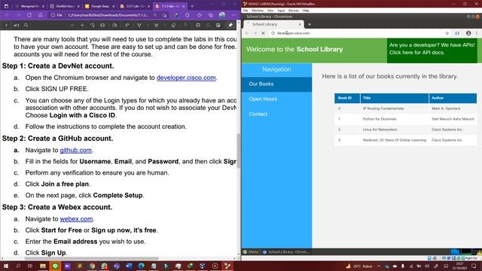Click School Library taskbar entry in VM
Viewport: 482px width, 271px height.
click(x=286, y=252)
